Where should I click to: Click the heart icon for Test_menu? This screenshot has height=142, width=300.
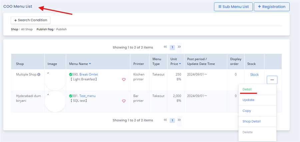[x=124, y=101]
